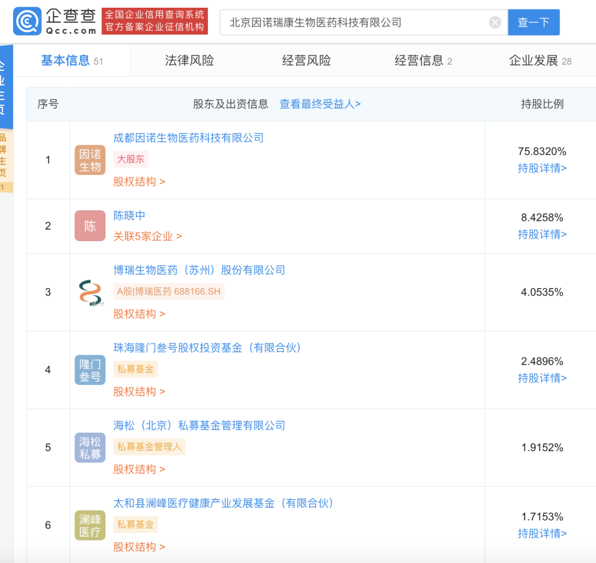
Task: Click 博瑞医药 company logo thumbnail
Action: pos(90,292)
